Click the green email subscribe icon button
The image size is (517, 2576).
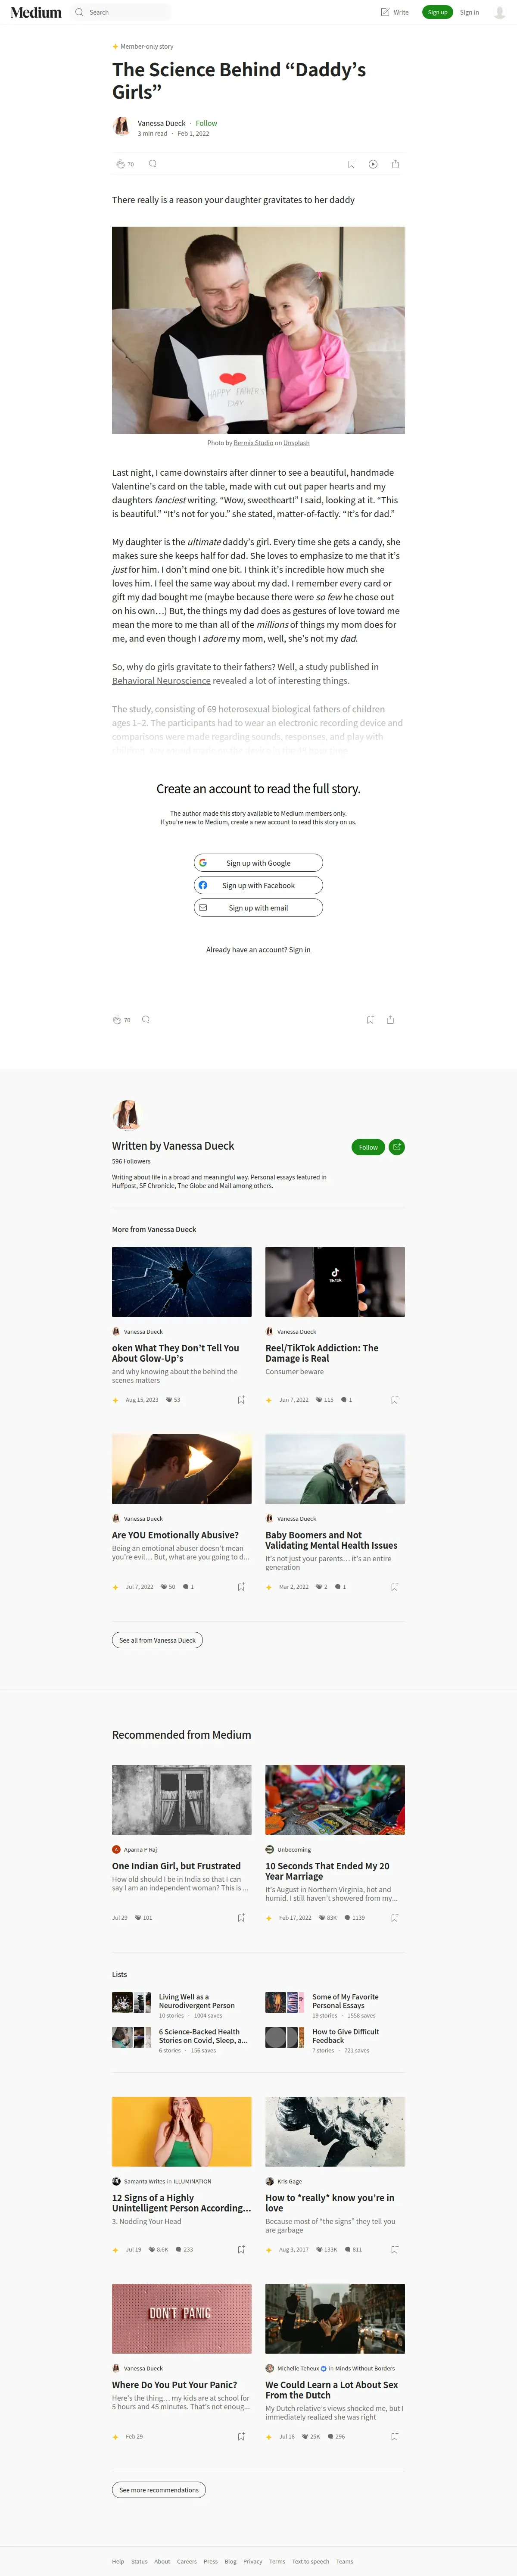[397, 1147]
